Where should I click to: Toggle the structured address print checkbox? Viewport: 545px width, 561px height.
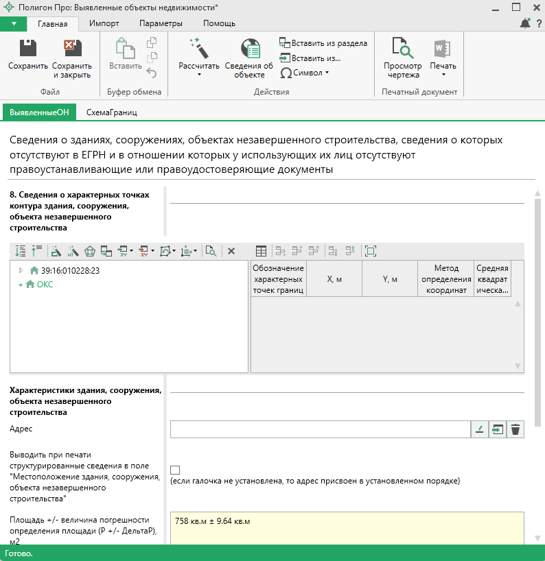[x=175, y=470]
